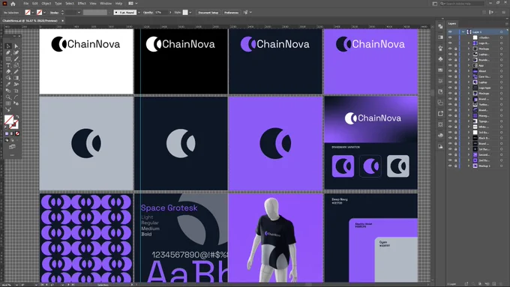Click the control bar Fill swatch
Image resolution: width=510 pixels, height=287 pixels.
[28, 12]
